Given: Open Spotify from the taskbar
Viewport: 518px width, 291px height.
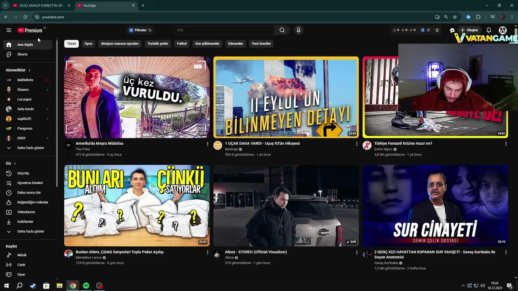Looking at the screenshot, I should coord(86,286).
